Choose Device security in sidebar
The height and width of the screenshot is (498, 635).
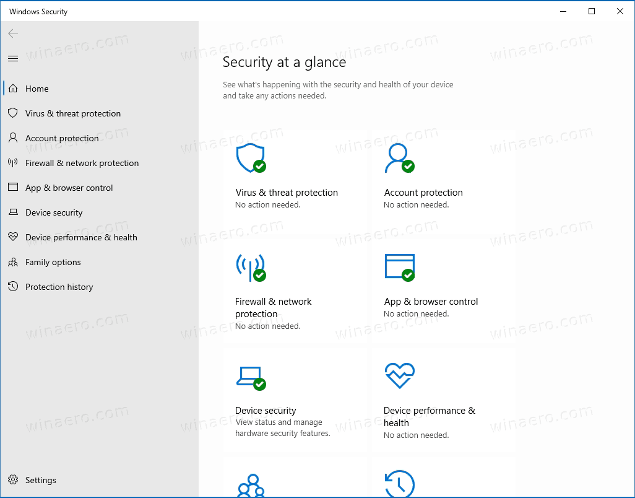tap(54, 212)
